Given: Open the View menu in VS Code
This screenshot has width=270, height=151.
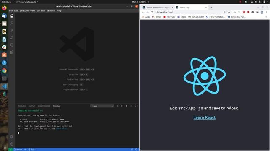Looking at the screenshot, I should [33, 11].
